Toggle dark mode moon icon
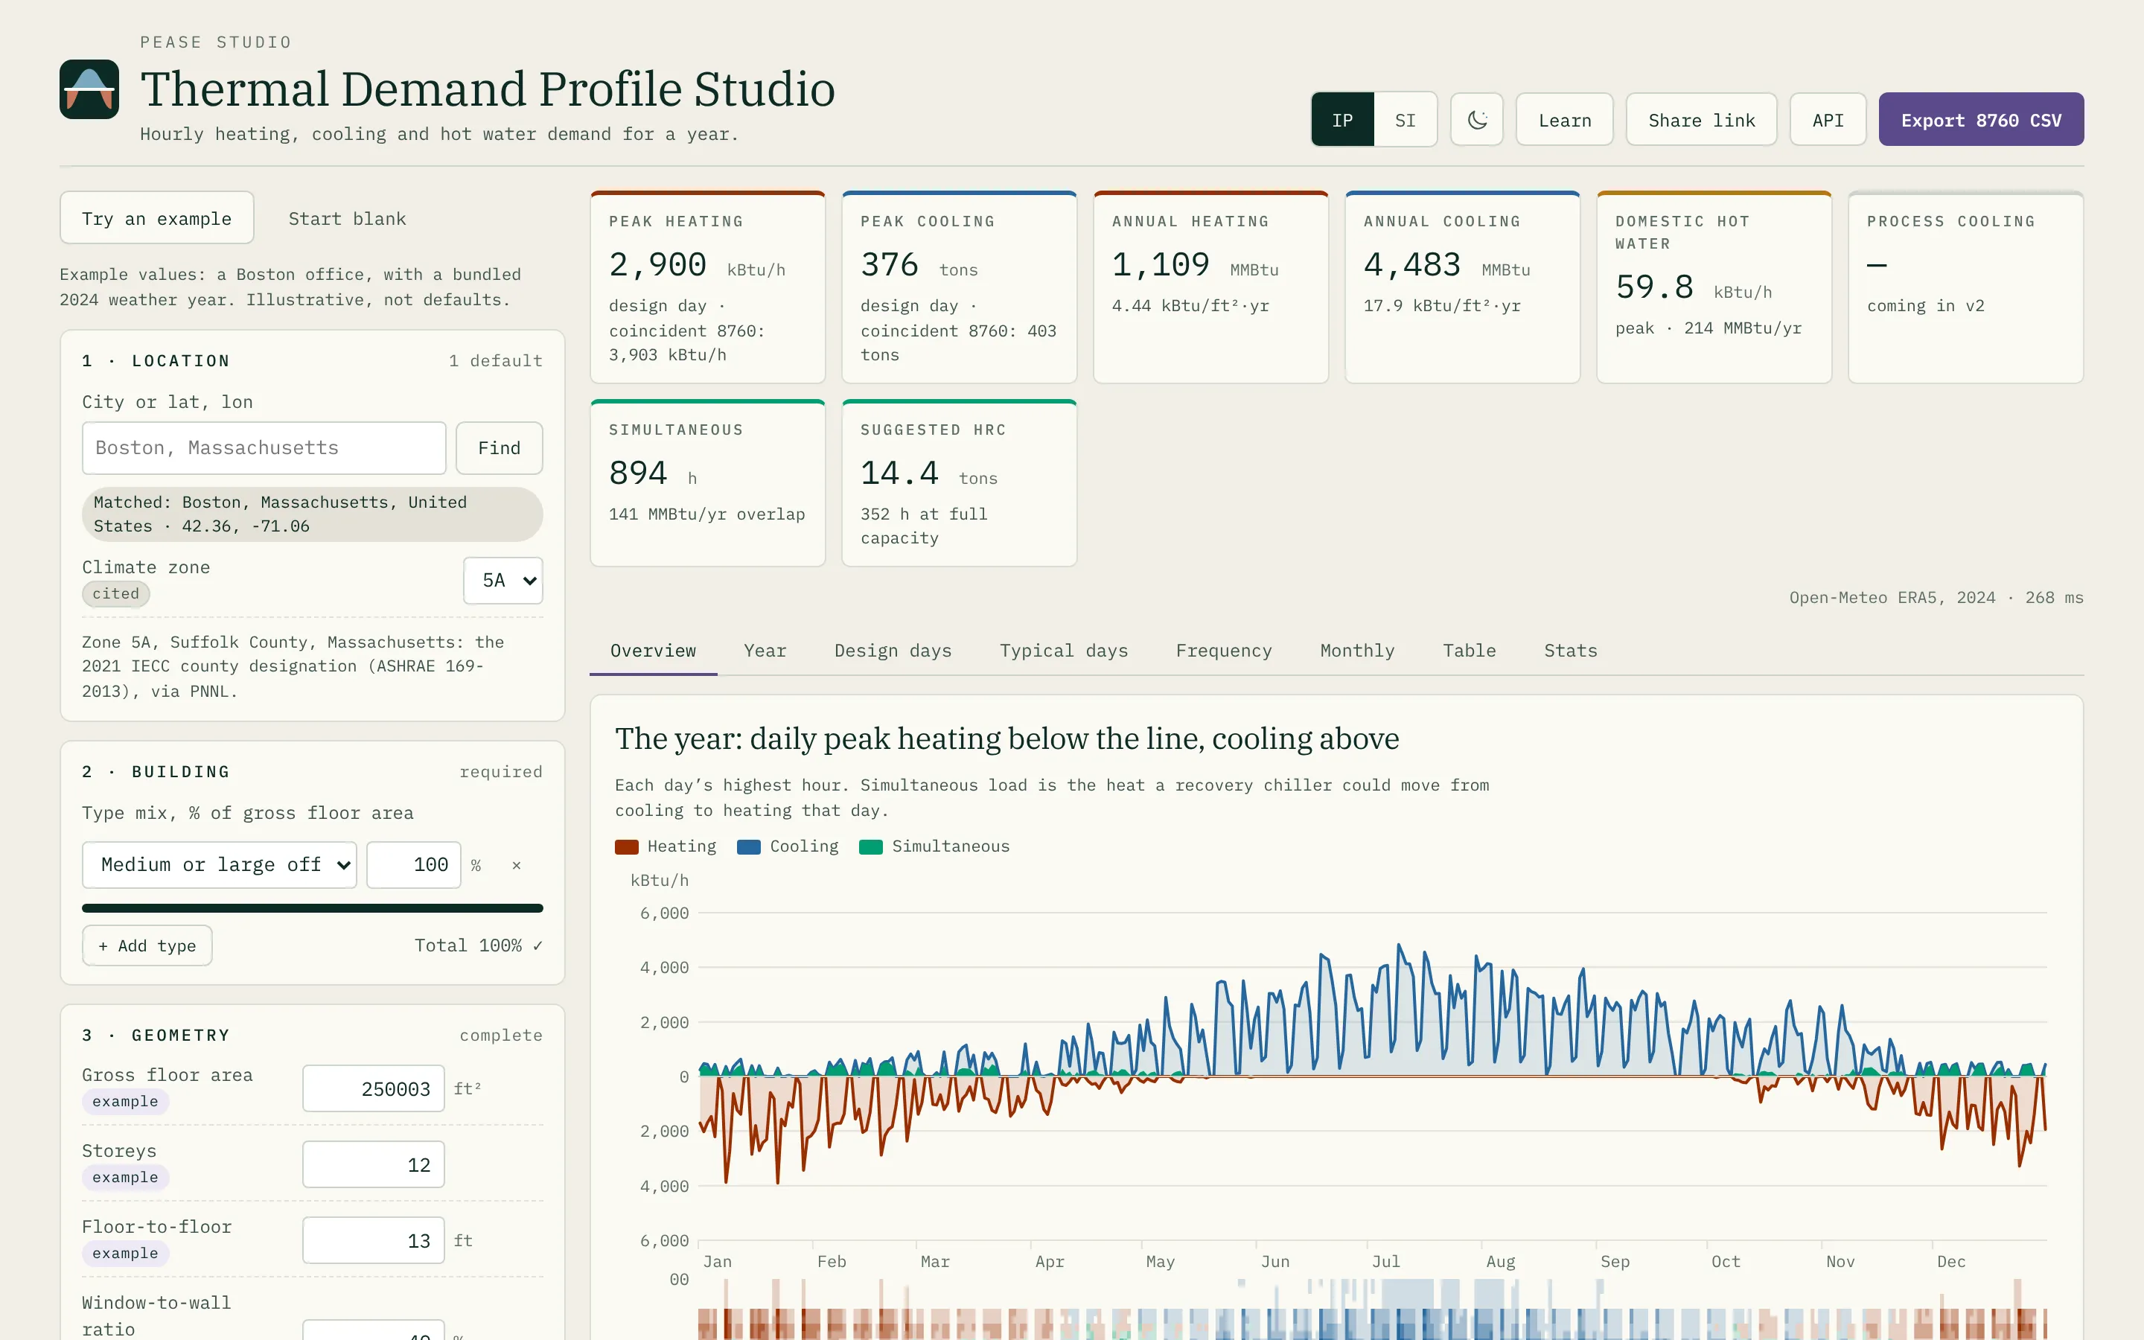 coord(1476,120)
